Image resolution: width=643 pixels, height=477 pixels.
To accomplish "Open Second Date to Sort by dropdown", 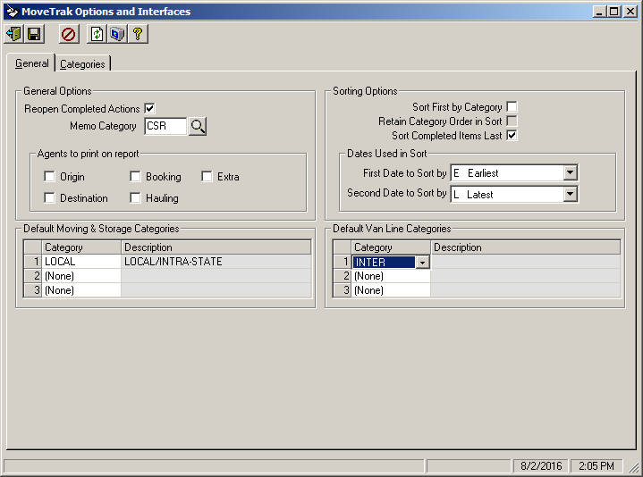I will pos(570,194).
